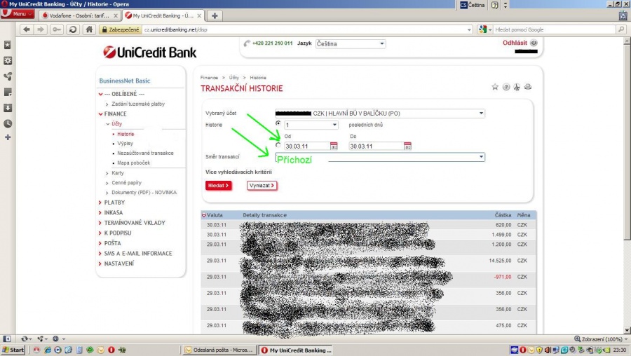Open Mapa poboček menu item
This screenshot has height=356, width=631.
coord(134,163)
